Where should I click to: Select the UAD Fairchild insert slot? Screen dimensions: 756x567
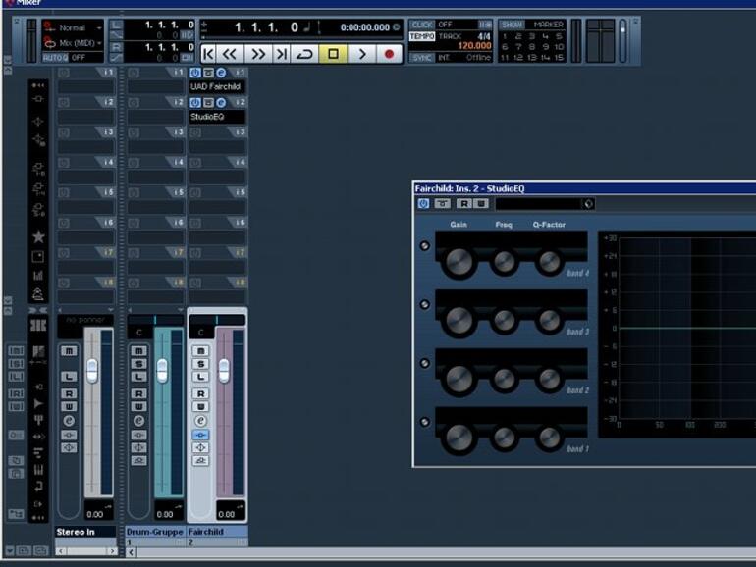[216, 87]
